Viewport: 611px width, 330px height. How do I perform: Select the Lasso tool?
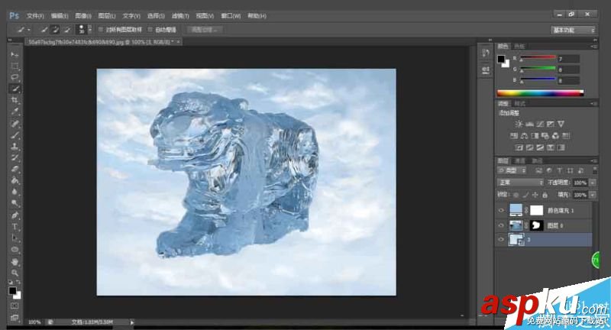point(15,77)
